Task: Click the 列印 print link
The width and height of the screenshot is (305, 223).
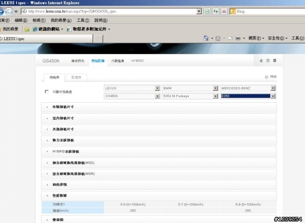Action: click(271, 77)
